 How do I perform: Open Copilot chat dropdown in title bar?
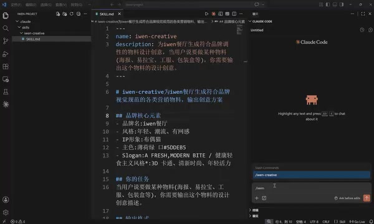coord(263,4)
